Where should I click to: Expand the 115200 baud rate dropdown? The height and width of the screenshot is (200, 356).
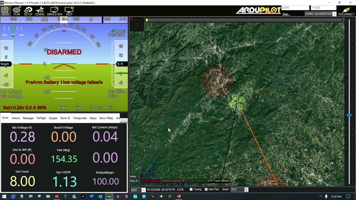coord(334,8)
